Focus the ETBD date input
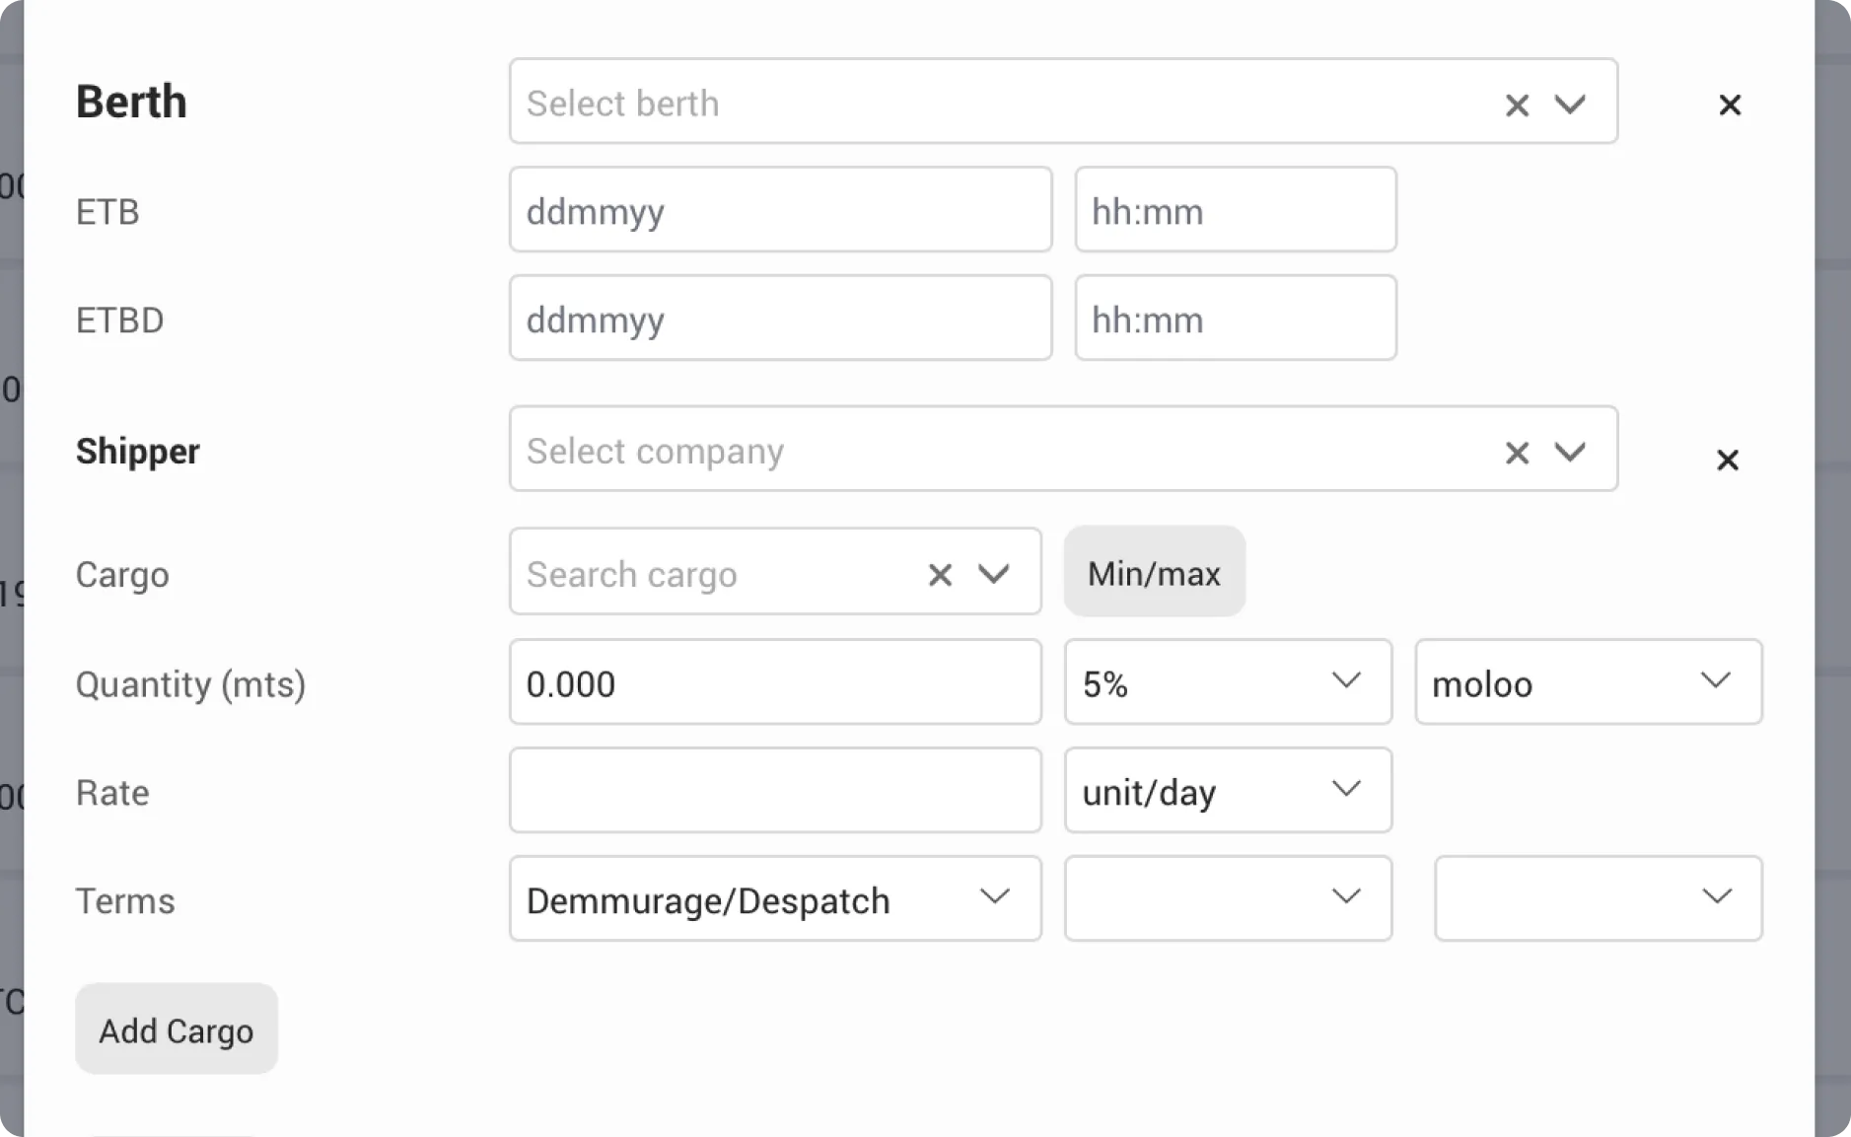Viewport: 1851px width, 1137px height. [x=780, y=319]
